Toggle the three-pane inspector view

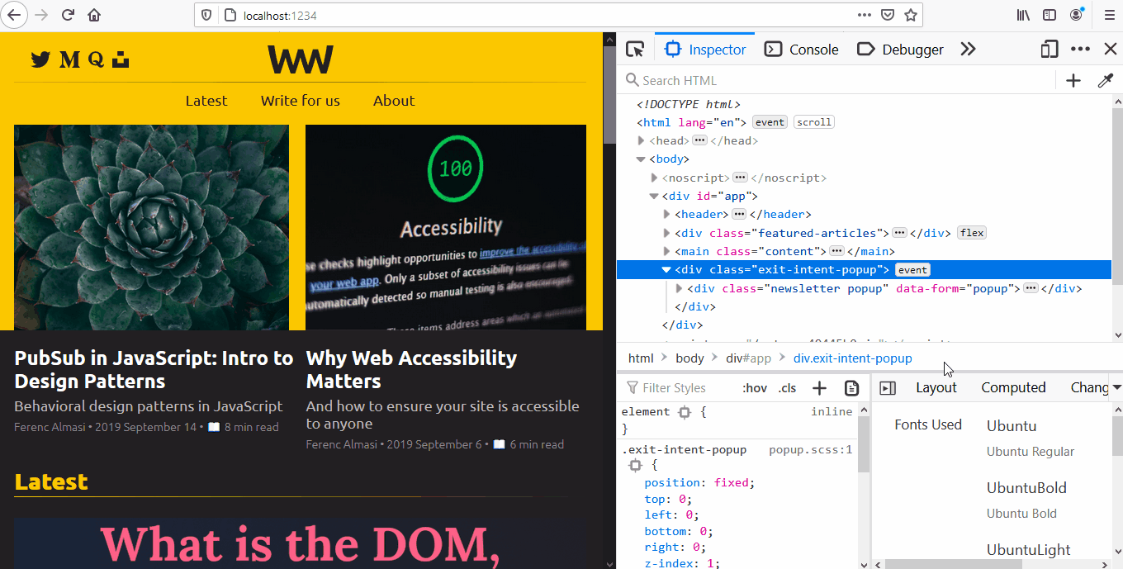tap(888, 387)
